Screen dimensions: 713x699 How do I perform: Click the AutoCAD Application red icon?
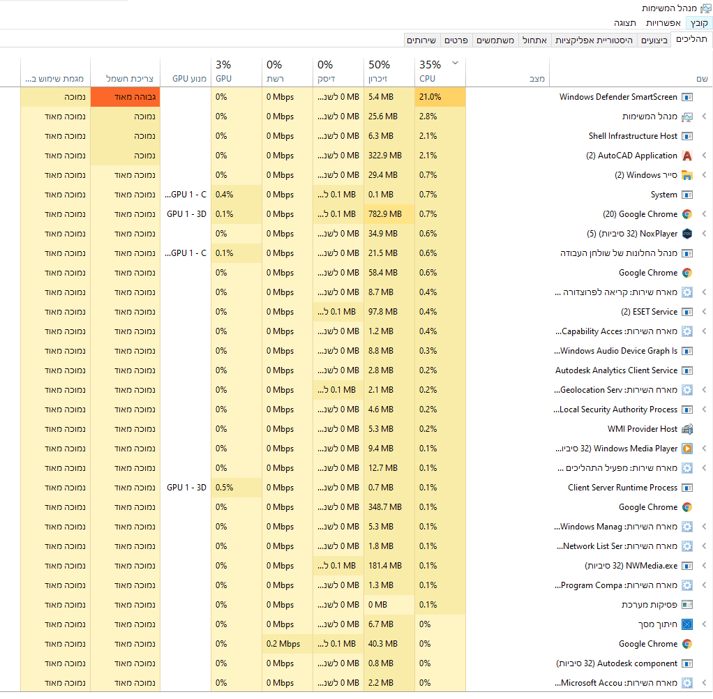[x=687, y=156]
